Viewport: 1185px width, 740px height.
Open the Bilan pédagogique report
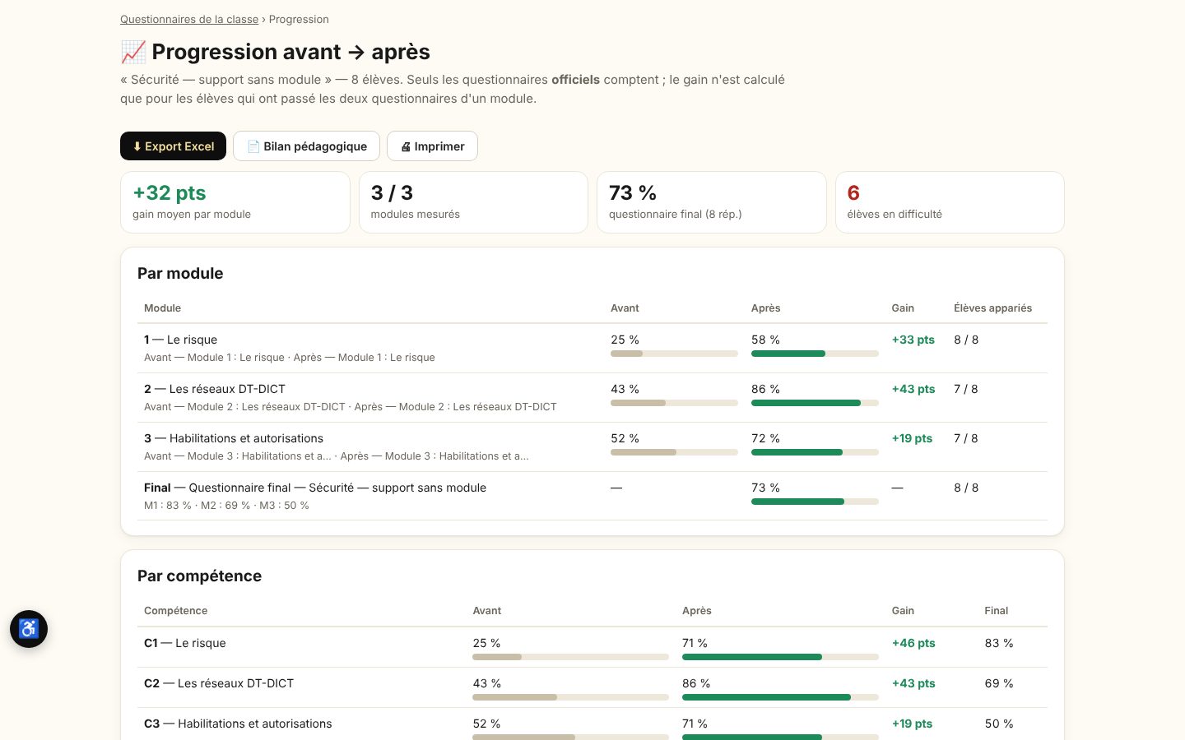point(306,146)
